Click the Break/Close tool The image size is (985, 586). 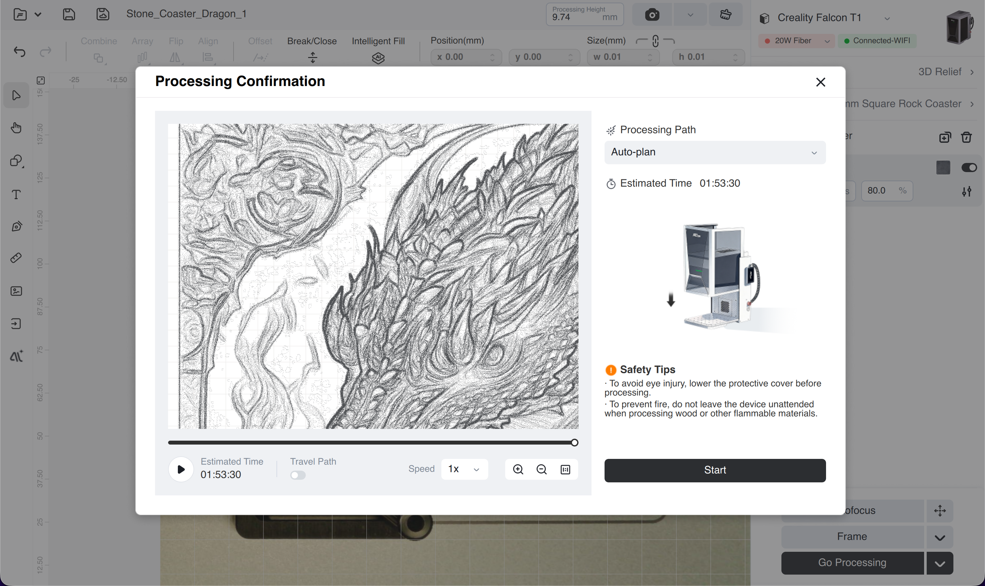(x=312, y=50)
